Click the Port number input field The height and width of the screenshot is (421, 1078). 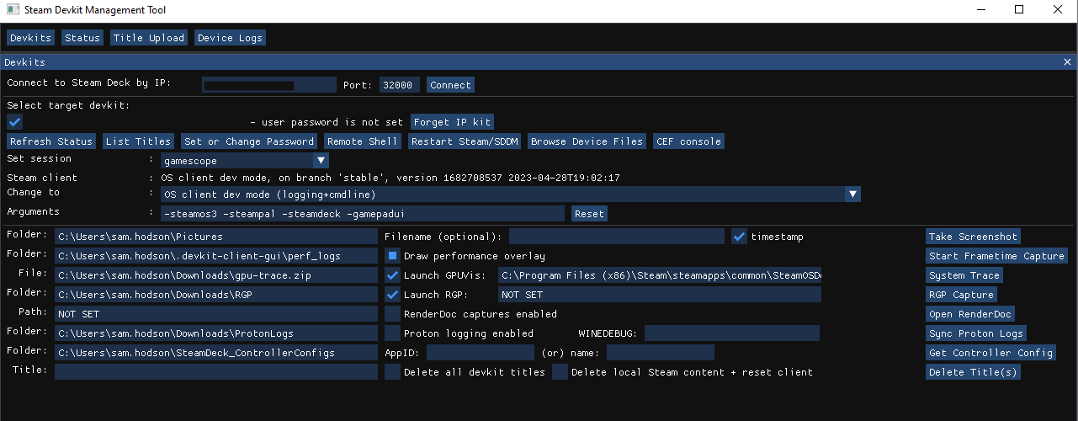pyautogui.click(x=399, y=85)
